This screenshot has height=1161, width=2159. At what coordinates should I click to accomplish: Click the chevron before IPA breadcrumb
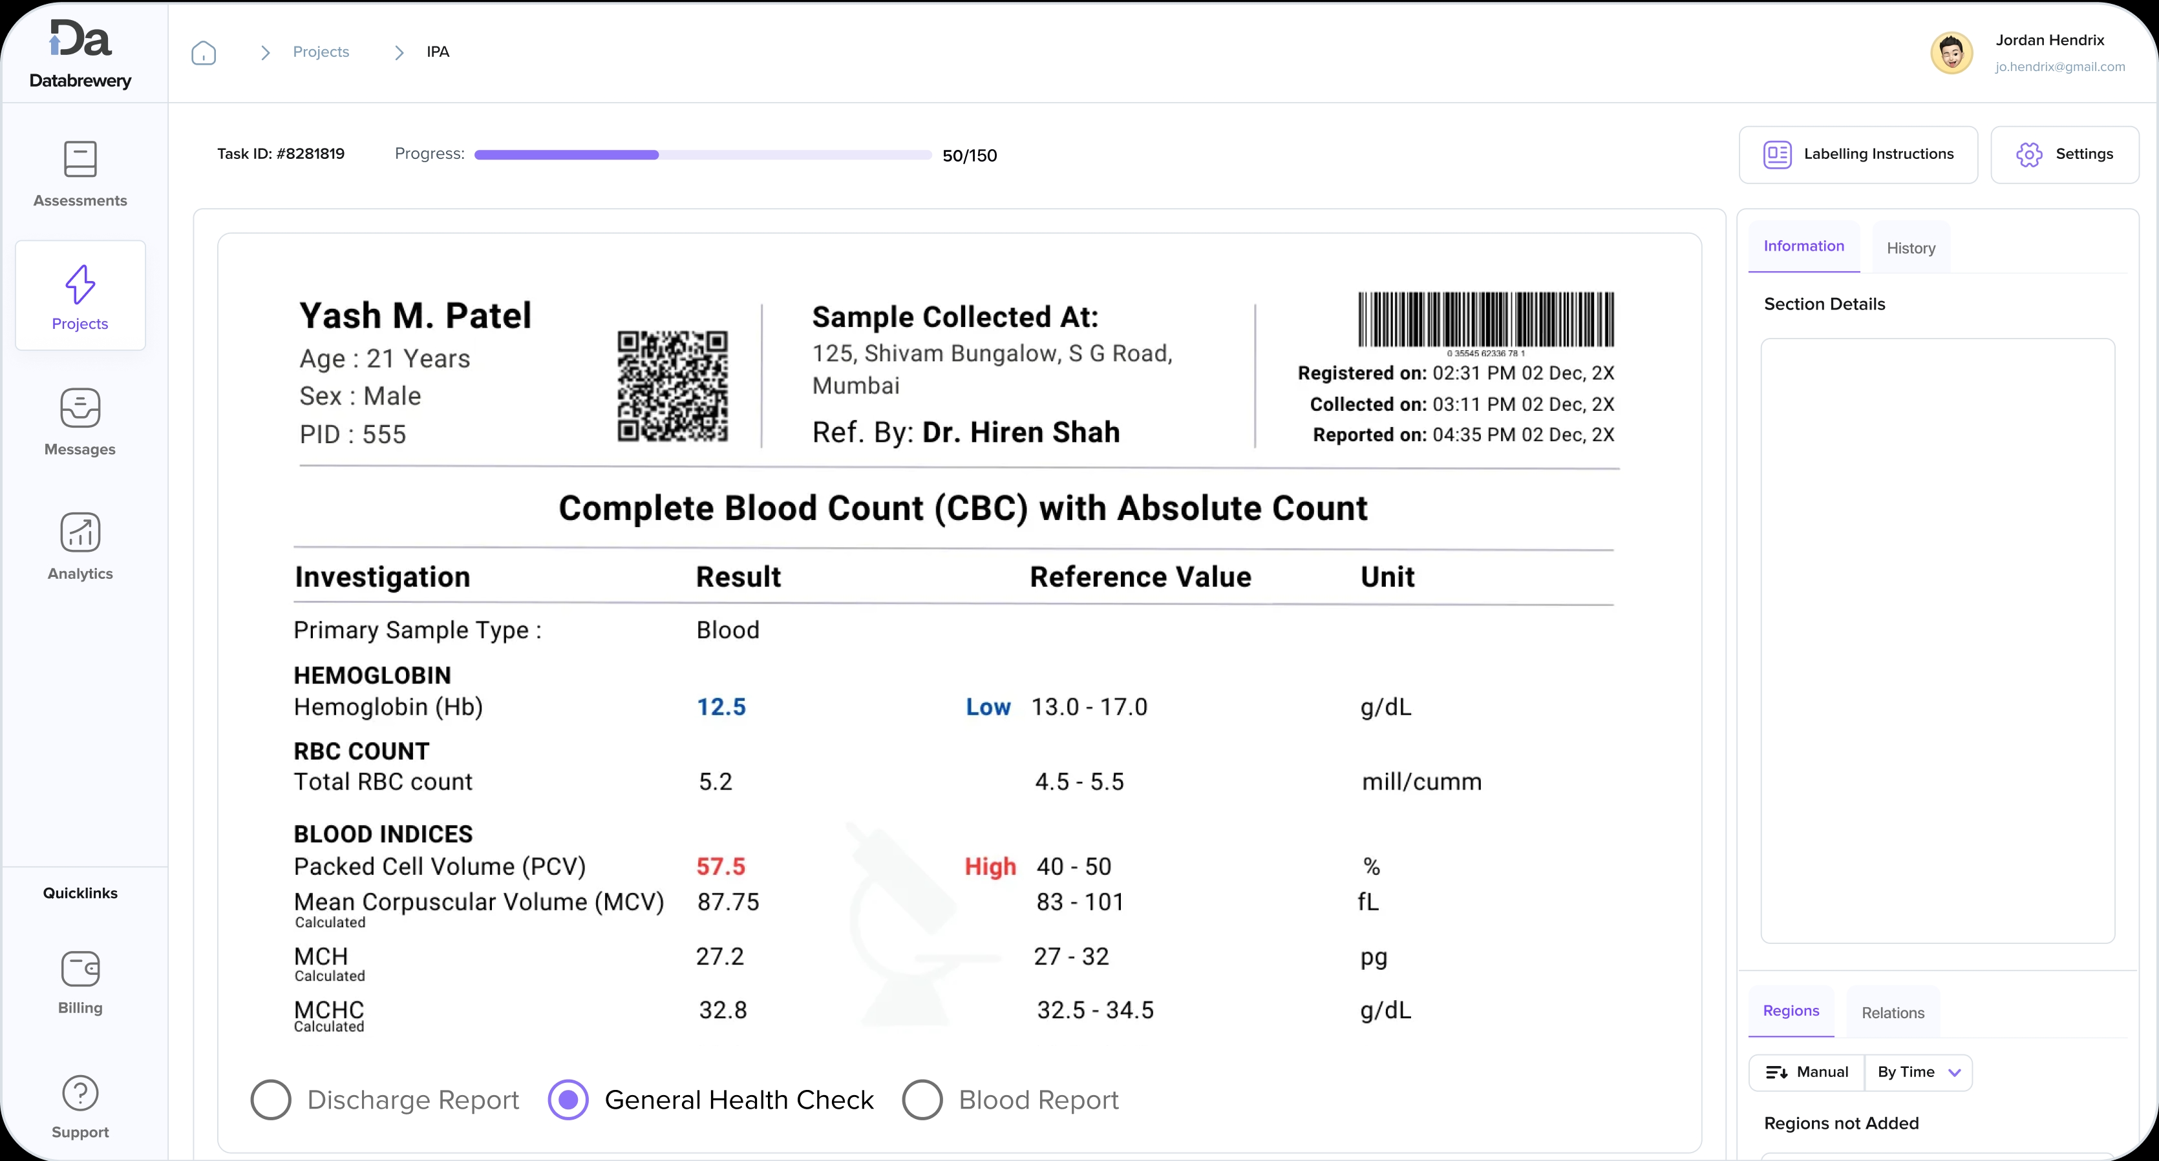tap(399, 53)
